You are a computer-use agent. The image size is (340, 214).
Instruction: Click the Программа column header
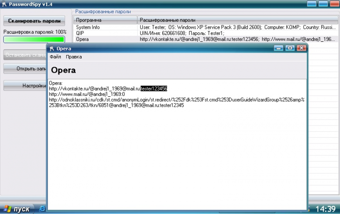coord(105,20)
